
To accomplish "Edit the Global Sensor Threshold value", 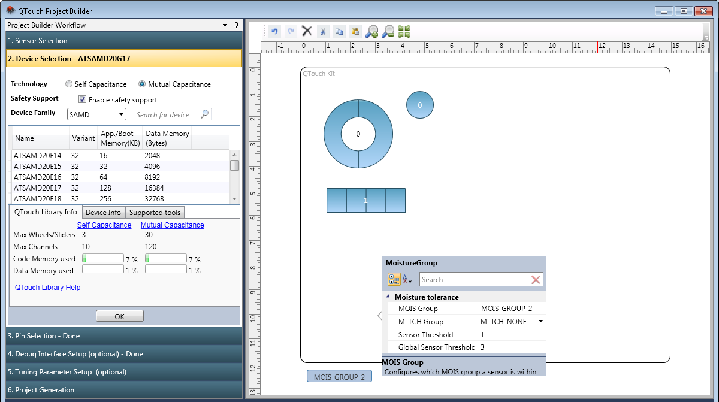I will (512, 347).
